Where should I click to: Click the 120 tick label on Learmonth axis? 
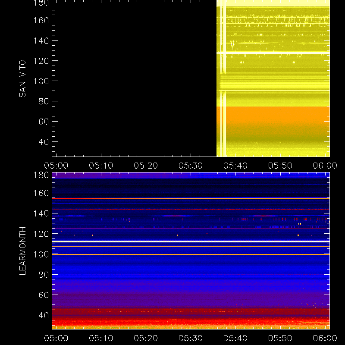click(x=41, y=234)
